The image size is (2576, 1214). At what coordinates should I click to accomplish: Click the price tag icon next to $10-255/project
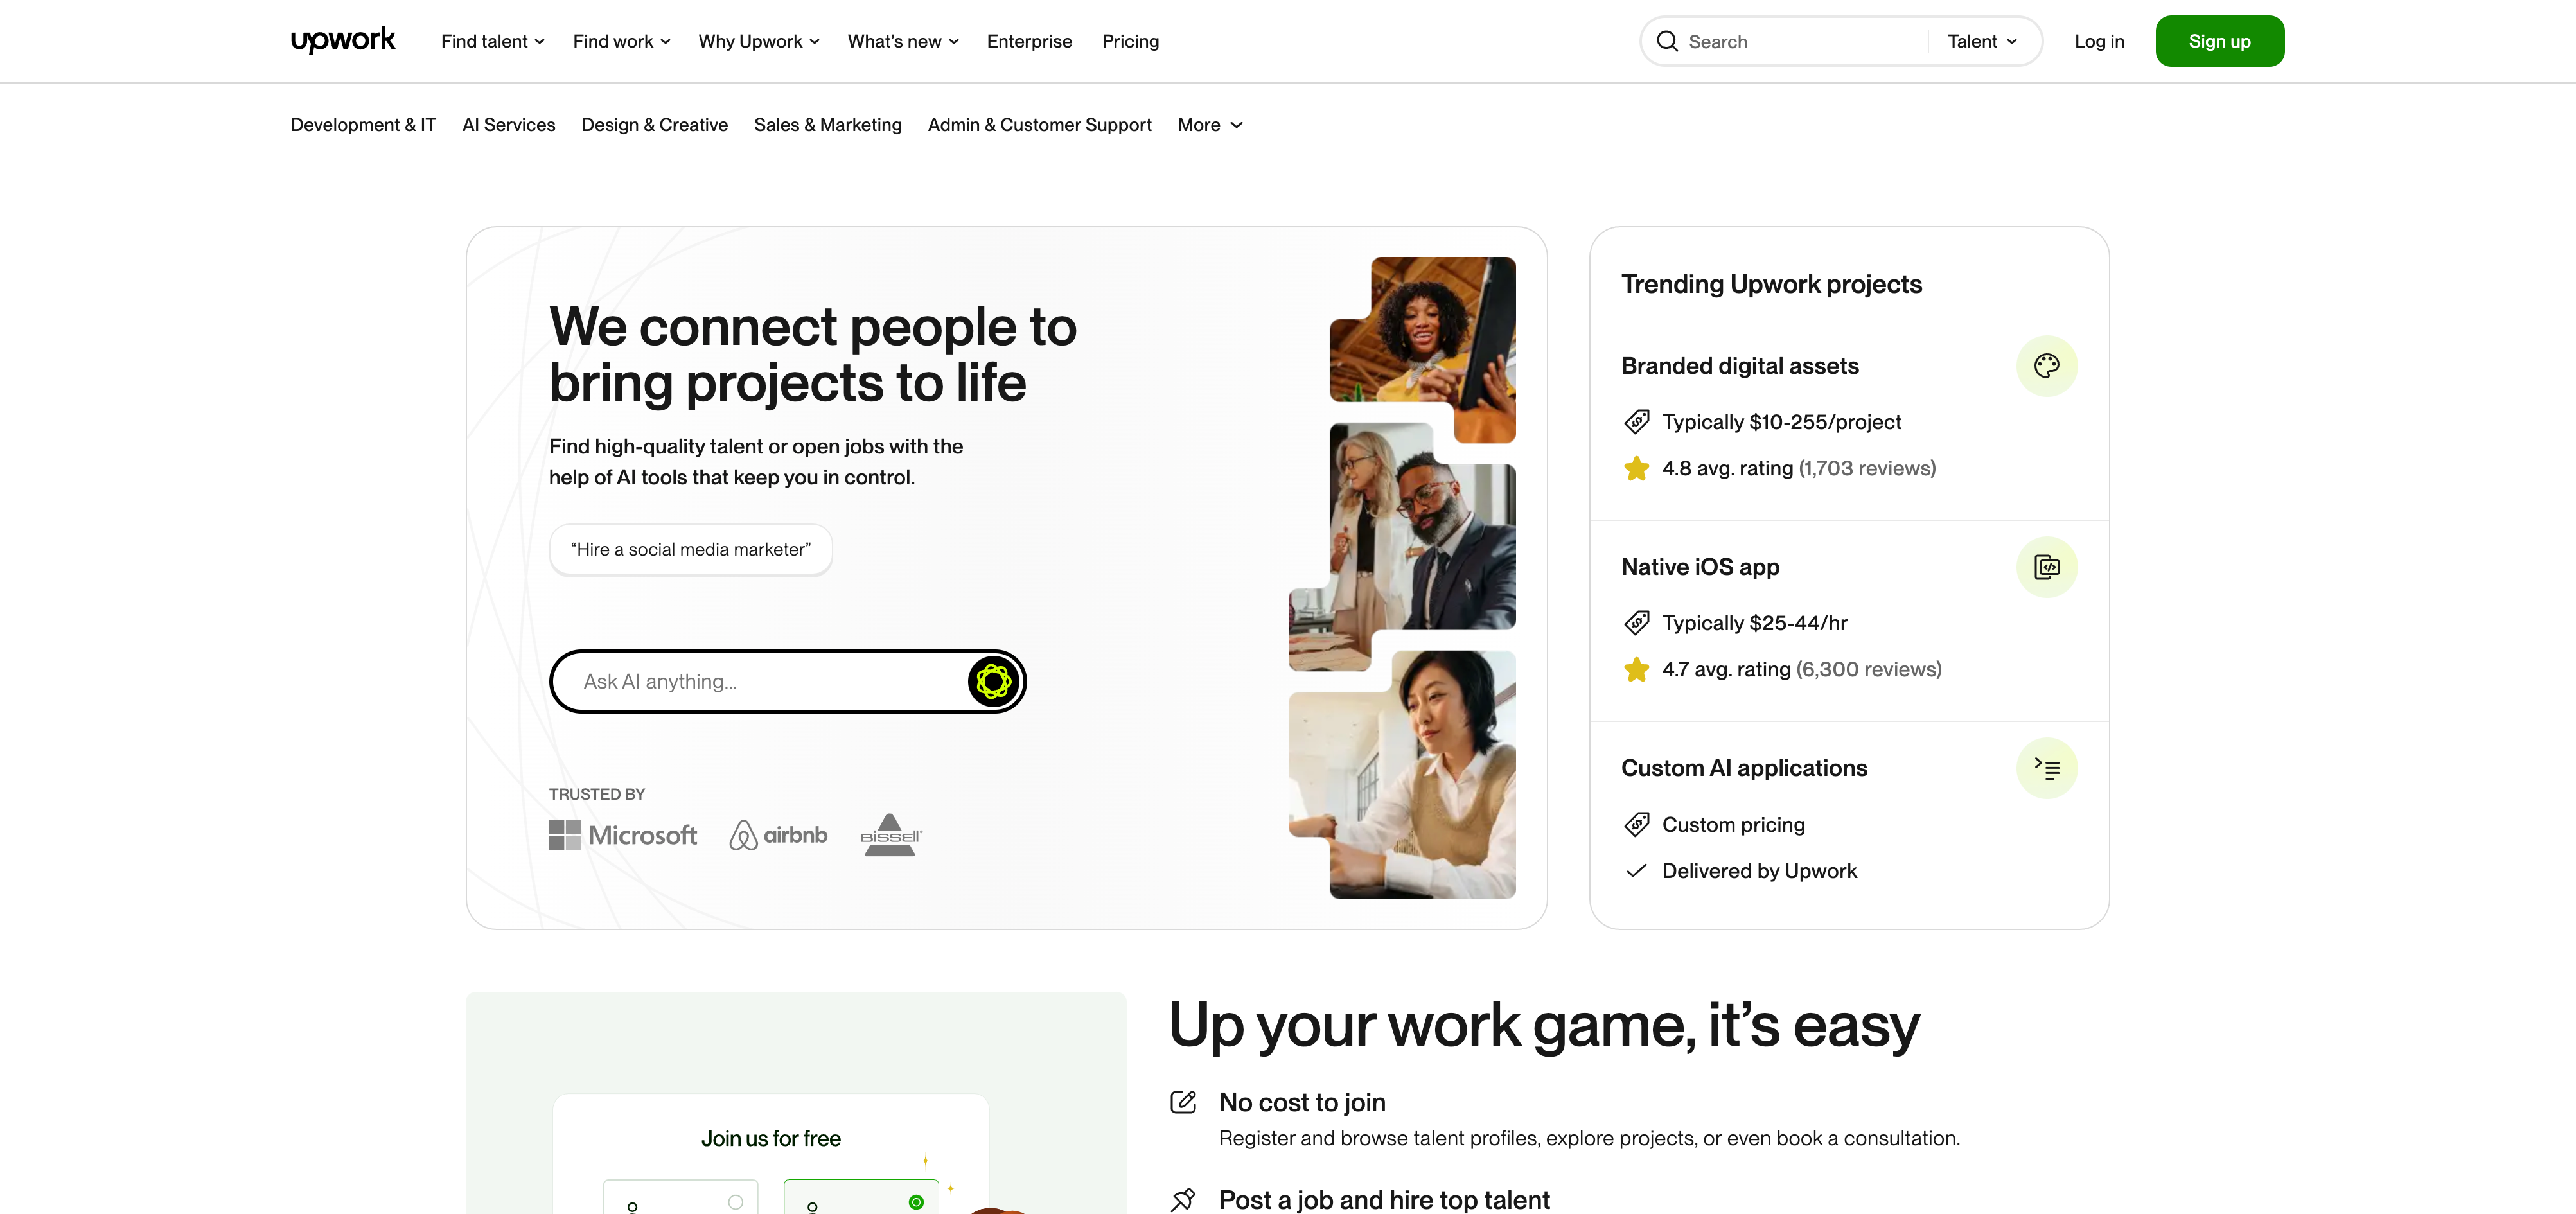pos(1636,422)
